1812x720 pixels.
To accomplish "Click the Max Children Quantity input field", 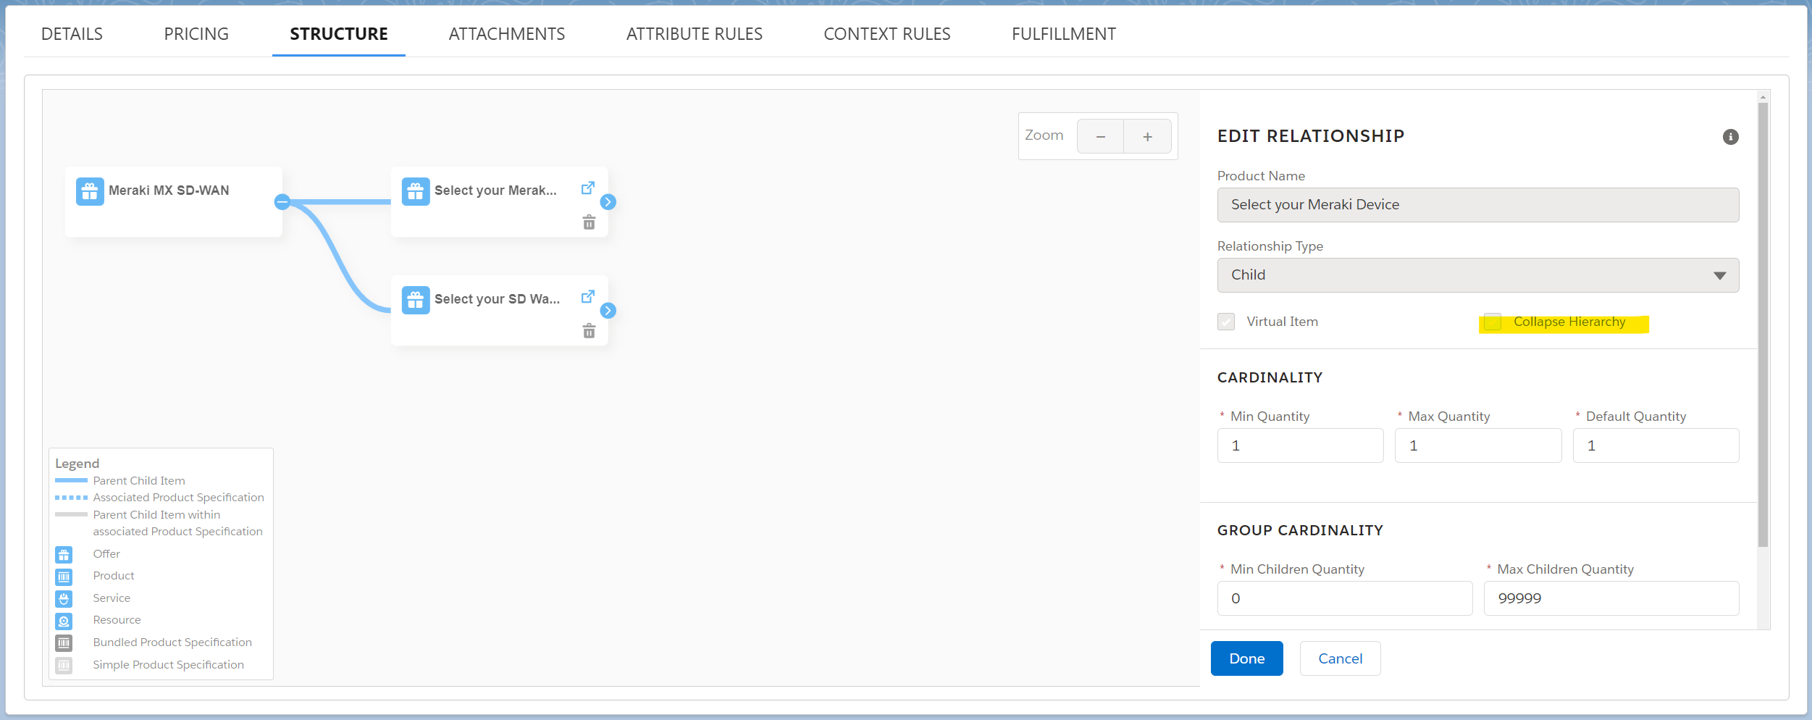I will point(1611,598).
